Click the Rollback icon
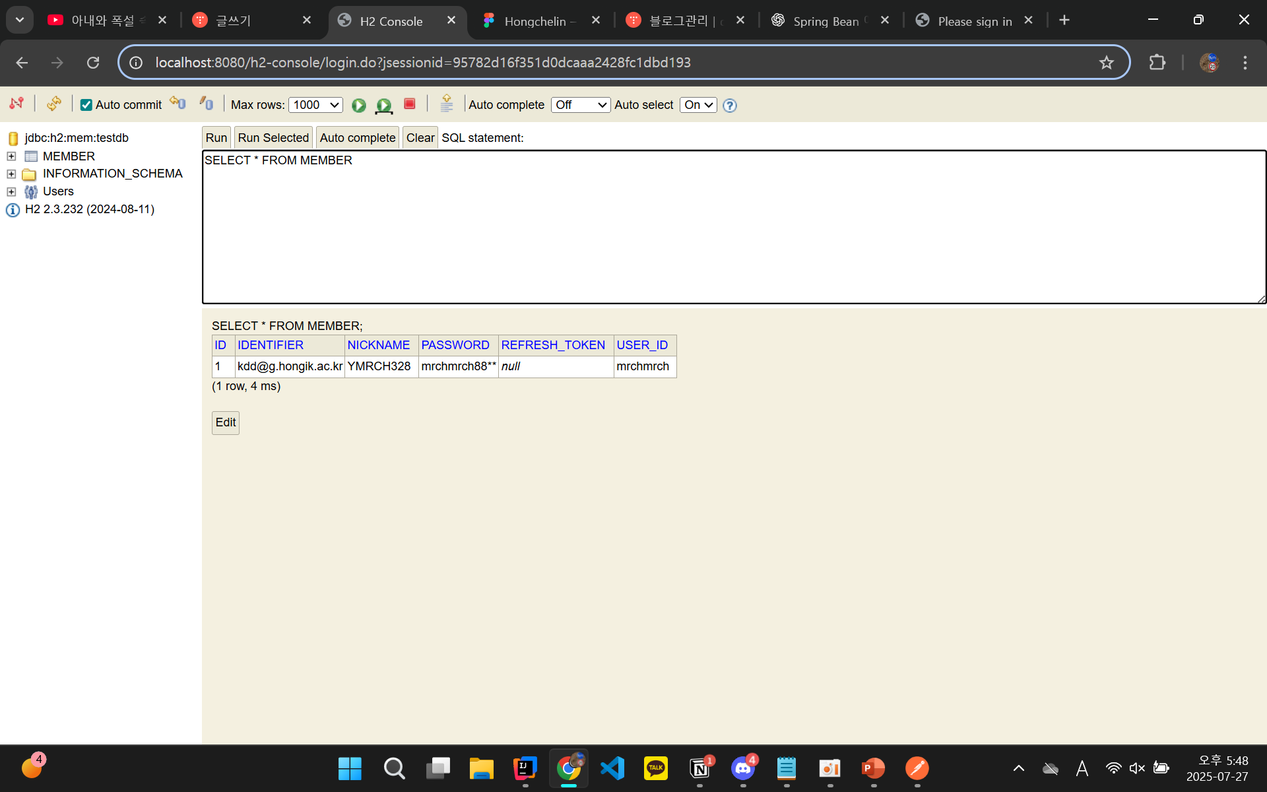This screenshot has height=792, width=1267. (x=178, y=104)
